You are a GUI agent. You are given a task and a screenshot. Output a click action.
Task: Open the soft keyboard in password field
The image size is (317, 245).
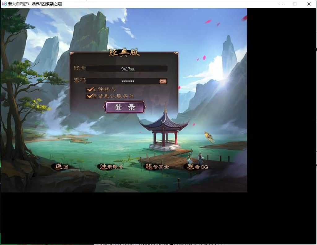point(163,81)
